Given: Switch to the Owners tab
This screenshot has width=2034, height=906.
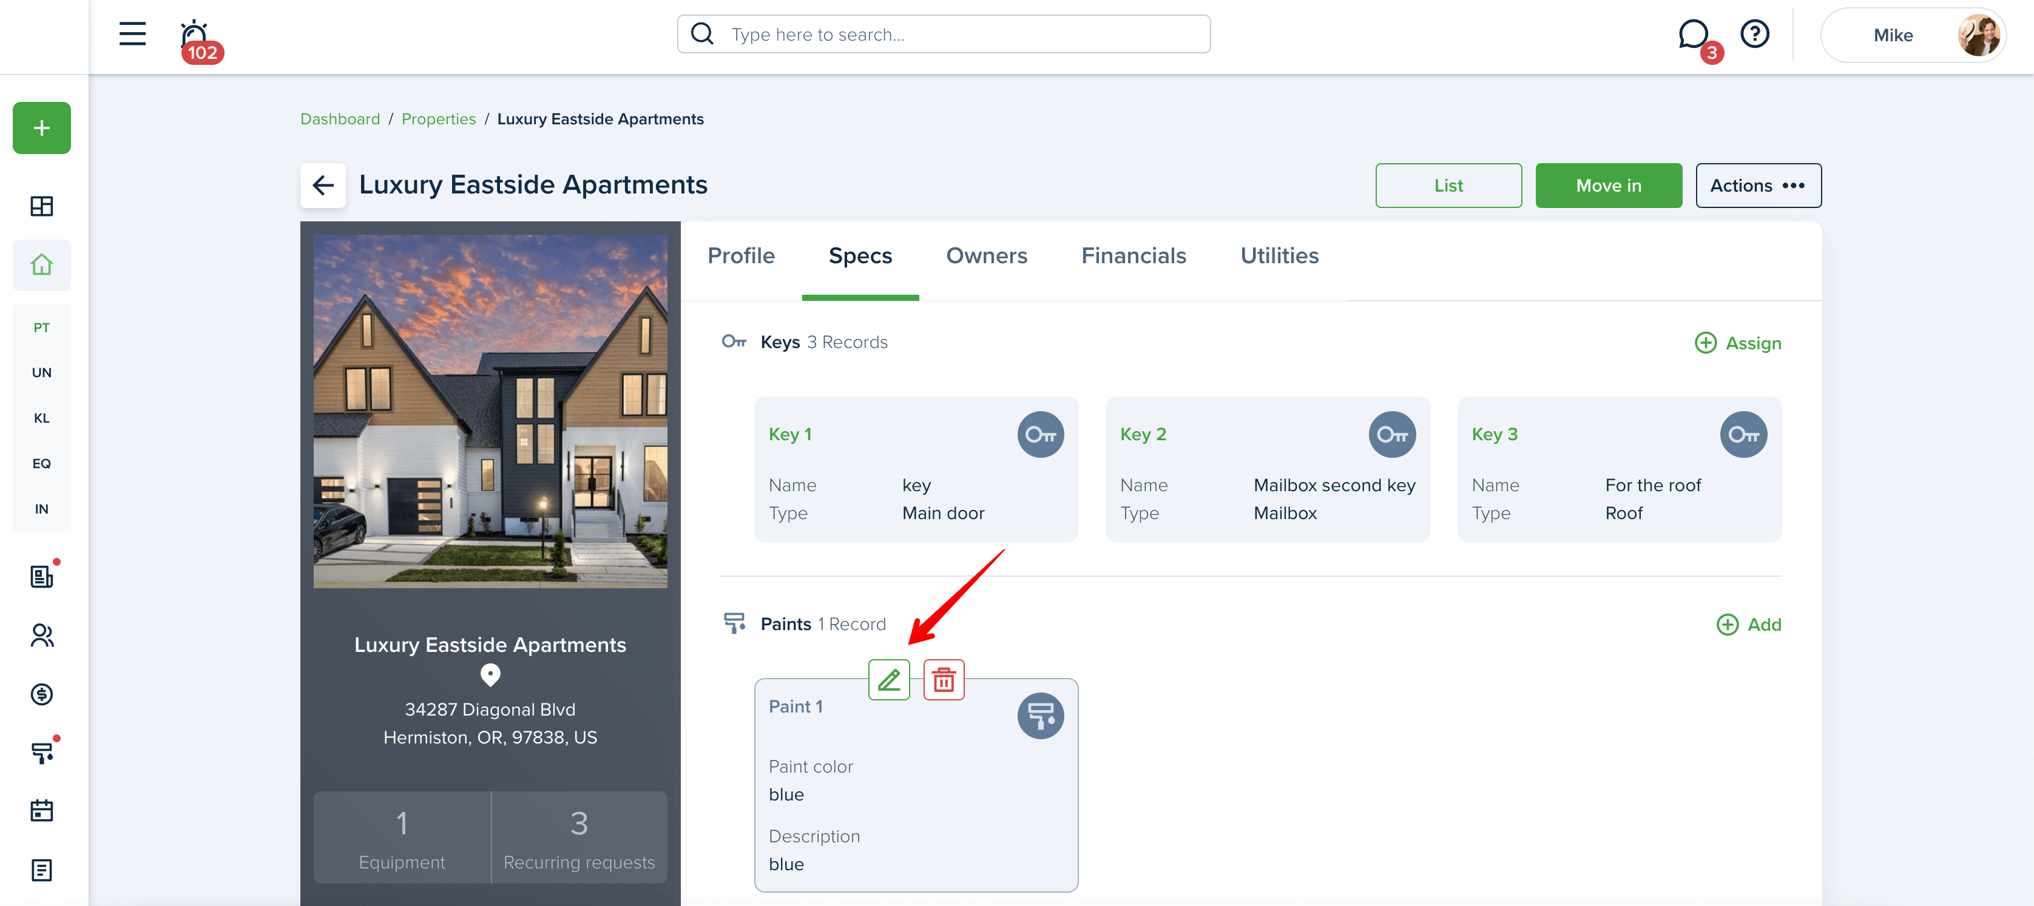Looking at the screenshot, I should coord(986,256).
